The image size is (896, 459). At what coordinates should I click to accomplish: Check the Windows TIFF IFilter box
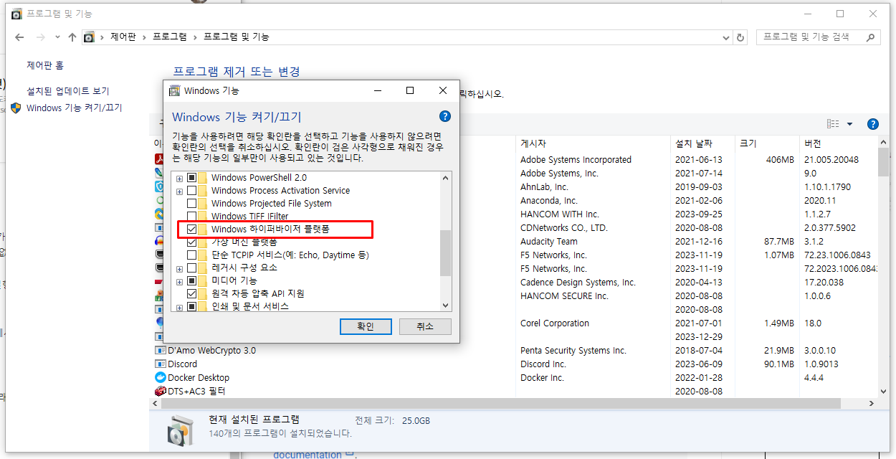point(191,216)
